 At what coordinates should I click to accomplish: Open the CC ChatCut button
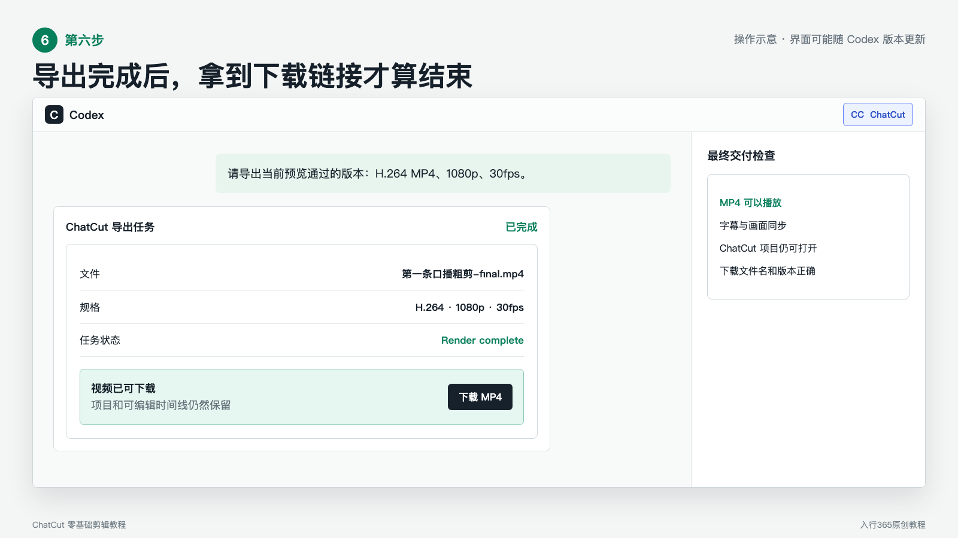[878, 115]
